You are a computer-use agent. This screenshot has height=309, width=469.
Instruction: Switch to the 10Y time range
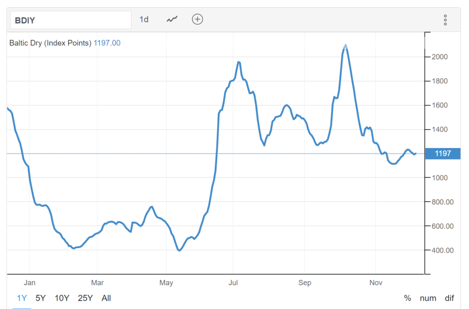pos(62,298)
